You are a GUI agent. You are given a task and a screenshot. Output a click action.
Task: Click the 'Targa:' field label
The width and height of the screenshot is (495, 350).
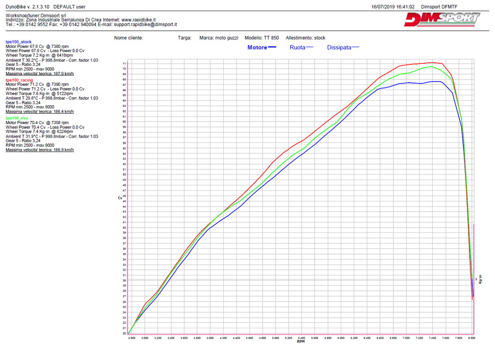[185, 38]
